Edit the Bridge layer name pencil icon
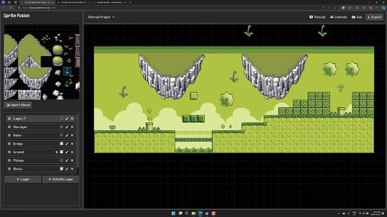Image resolution: width=387 pixels, height=217 pixels. [67, 143]
